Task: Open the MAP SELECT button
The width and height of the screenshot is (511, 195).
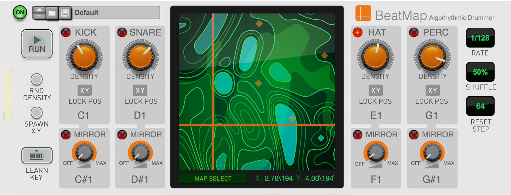Action: click(213, 179)
